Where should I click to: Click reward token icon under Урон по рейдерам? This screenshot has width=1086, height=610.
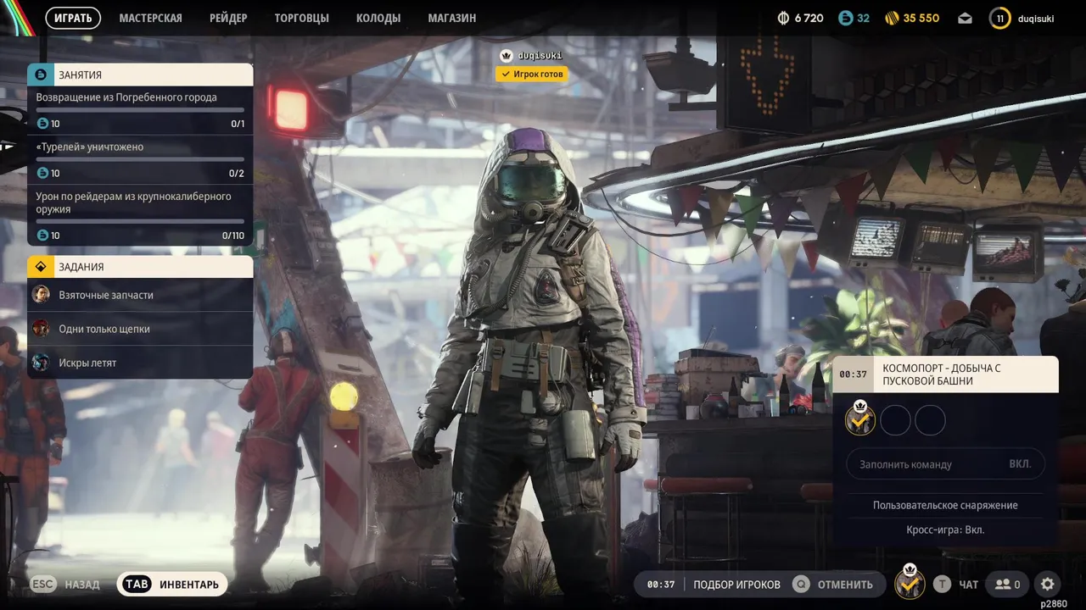[x=42, y=235]
